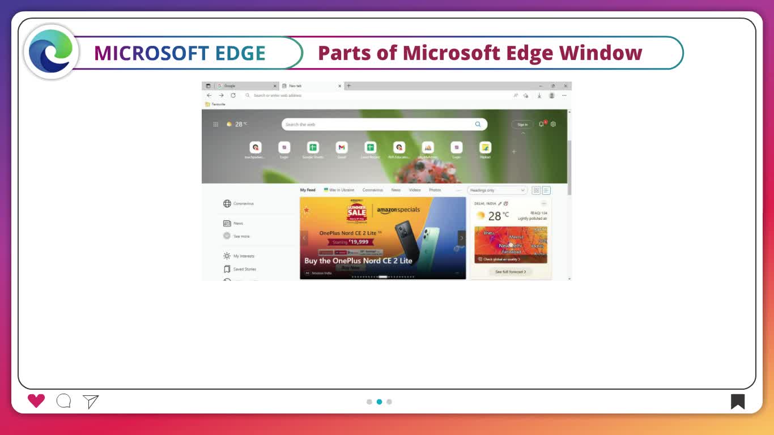Image resolution: width=774 pixels, height=435 pixels.
Task: Collapse quick links with the chevron
Action: click(523, 134)
